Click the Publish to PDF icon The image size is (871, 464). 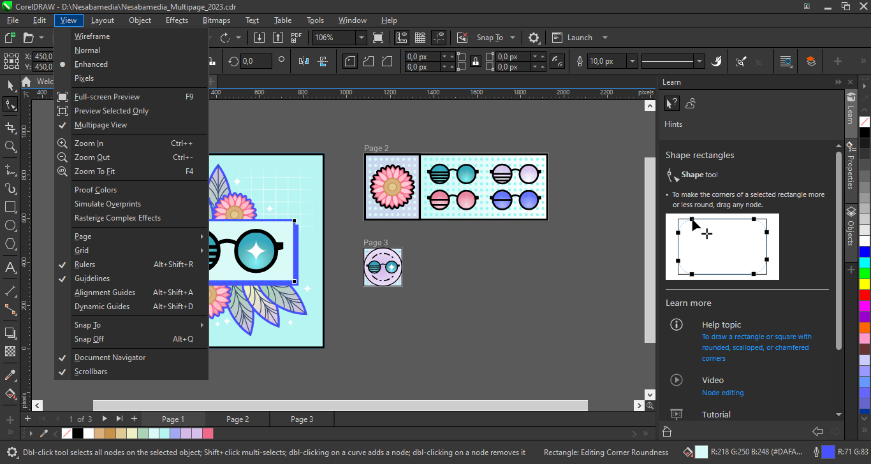pyautogui.click(x=296, y=38)
